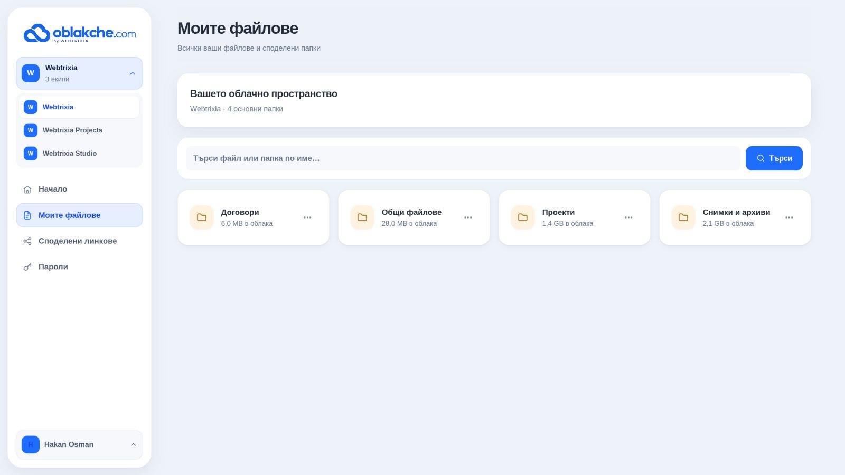Click 'Вашето облачно пространство' heading
Viewport: 845px width, 475px height.
[x=264, y=94]
